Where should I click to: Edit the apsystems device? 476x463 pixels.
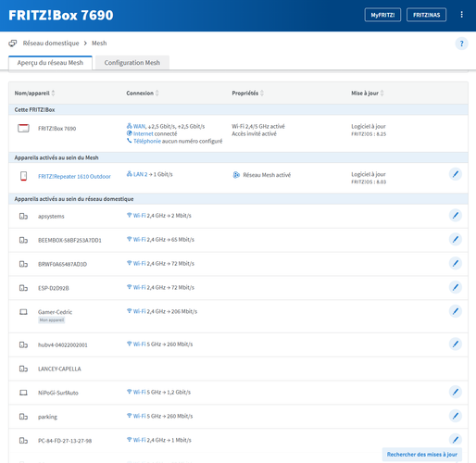coord(456,215)
